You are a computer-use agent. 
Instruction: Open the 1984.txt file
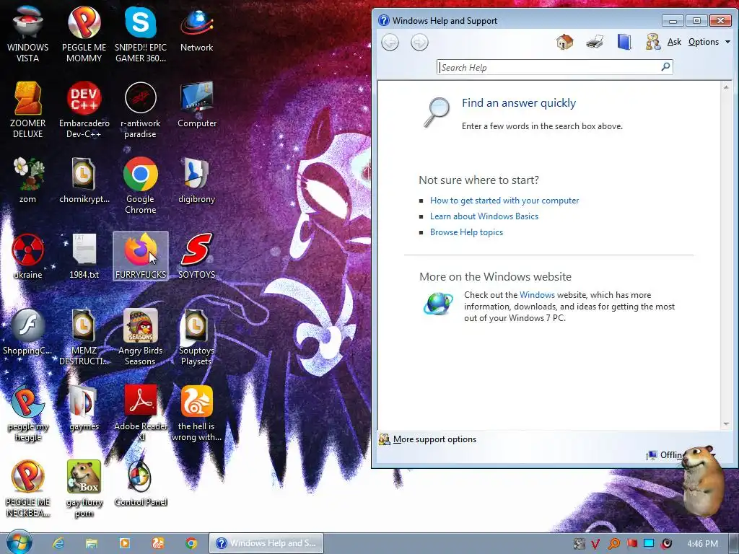(x=84, y=256)
